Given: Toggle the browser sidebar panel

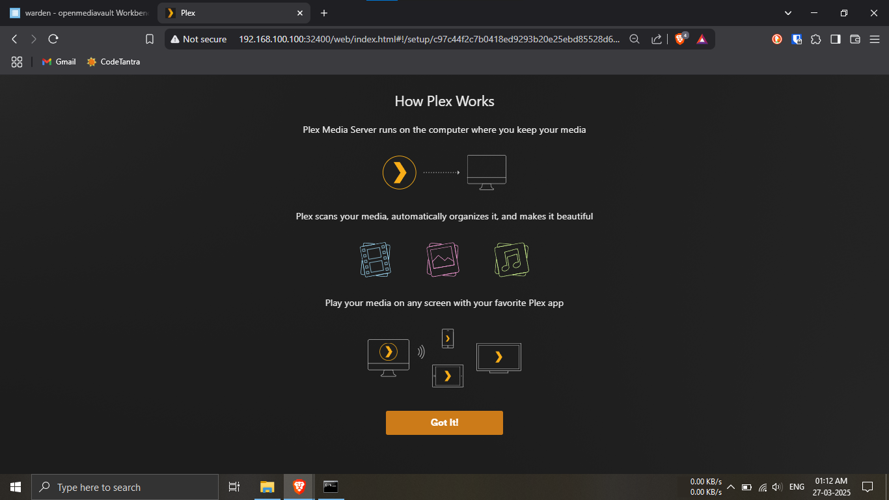Looking at the screenshot, I should click(x=835, y=39).
